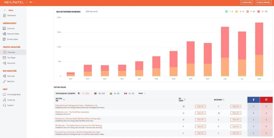274x138 pixels.
Task: Click the Est. Visits info icon
Action: [x=185, y=100]
